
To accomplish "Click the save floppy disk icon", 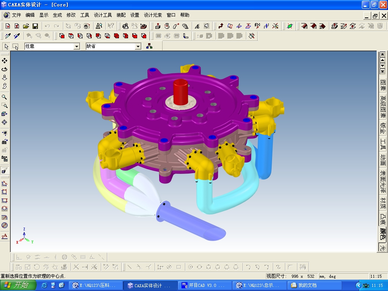I will [35, 26].
